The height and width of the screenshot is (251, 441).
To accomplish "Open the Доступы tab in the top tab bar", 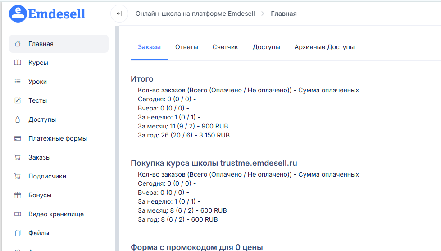I will (266, 47).
